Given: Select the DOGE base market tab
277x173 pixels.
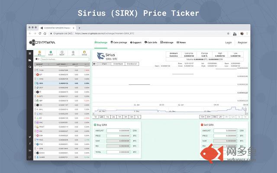Looking at the screenshot, I should coord(84,53).
